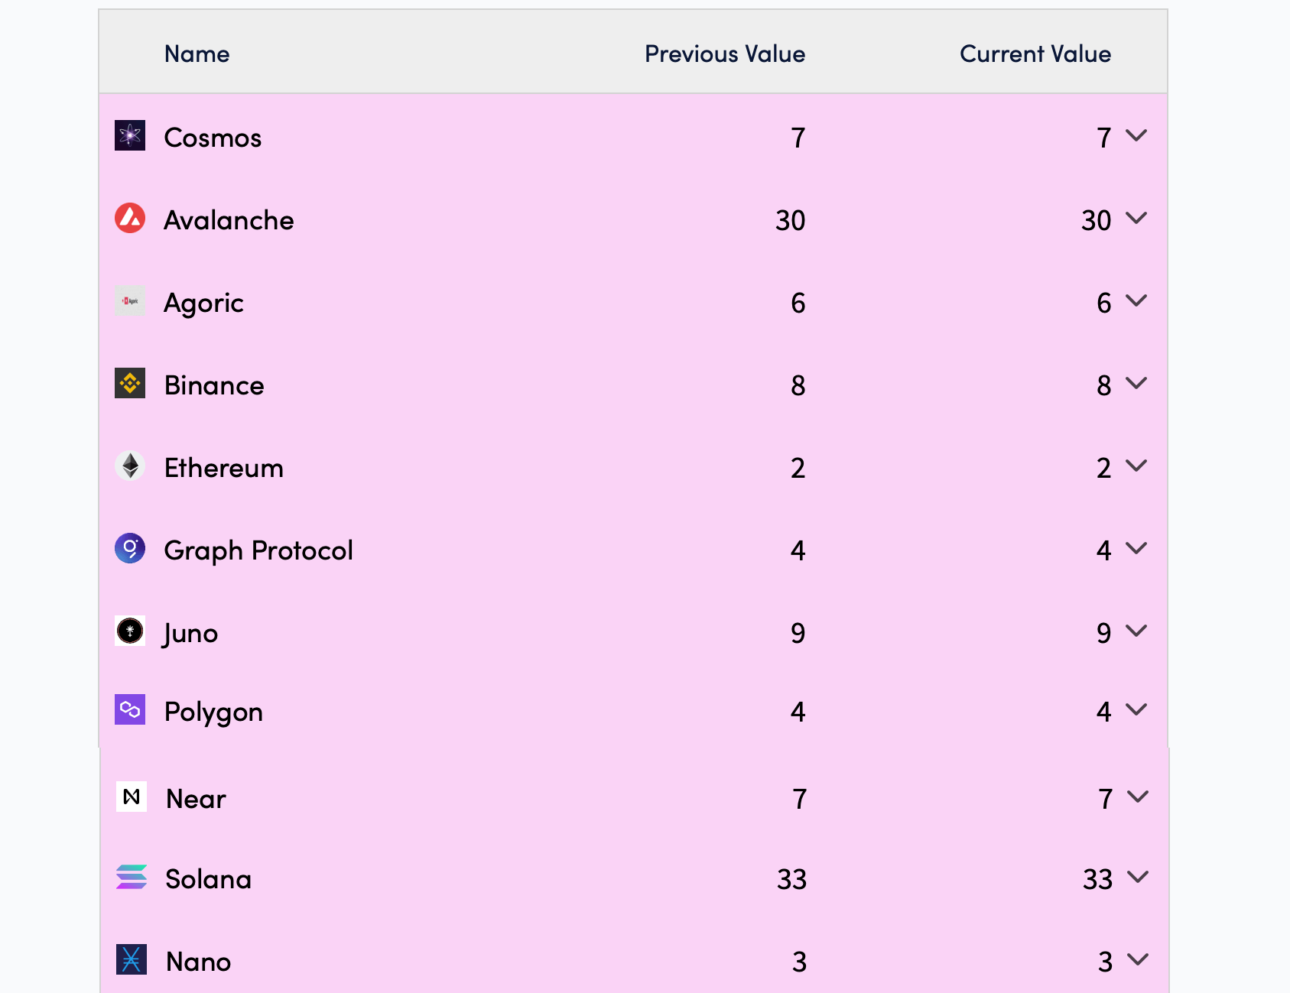Expand the Avalanche row details
Screen dimensions: 1290x993
(x=1136, y=219)
